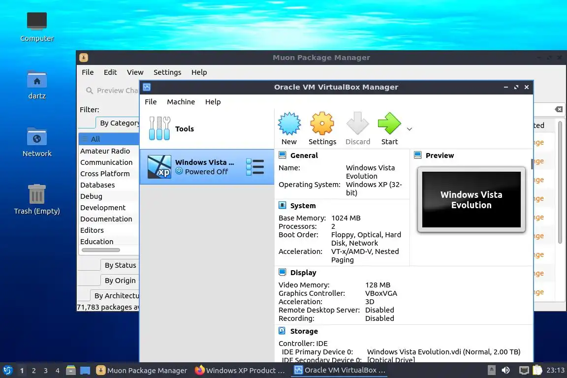
Task: Click the VM preview thumbnail
Action: (x=471, y=200)
